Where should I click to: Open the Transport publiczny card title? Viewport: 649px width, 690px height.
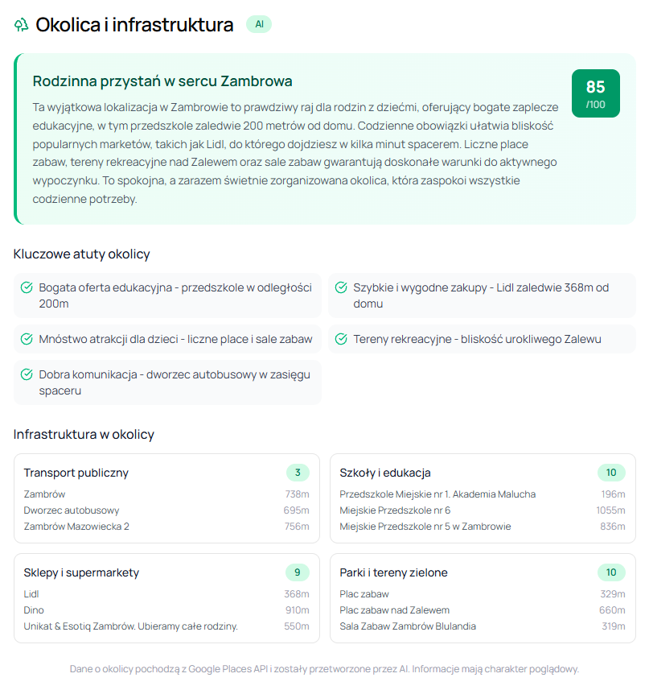click(x=76, y=473)
